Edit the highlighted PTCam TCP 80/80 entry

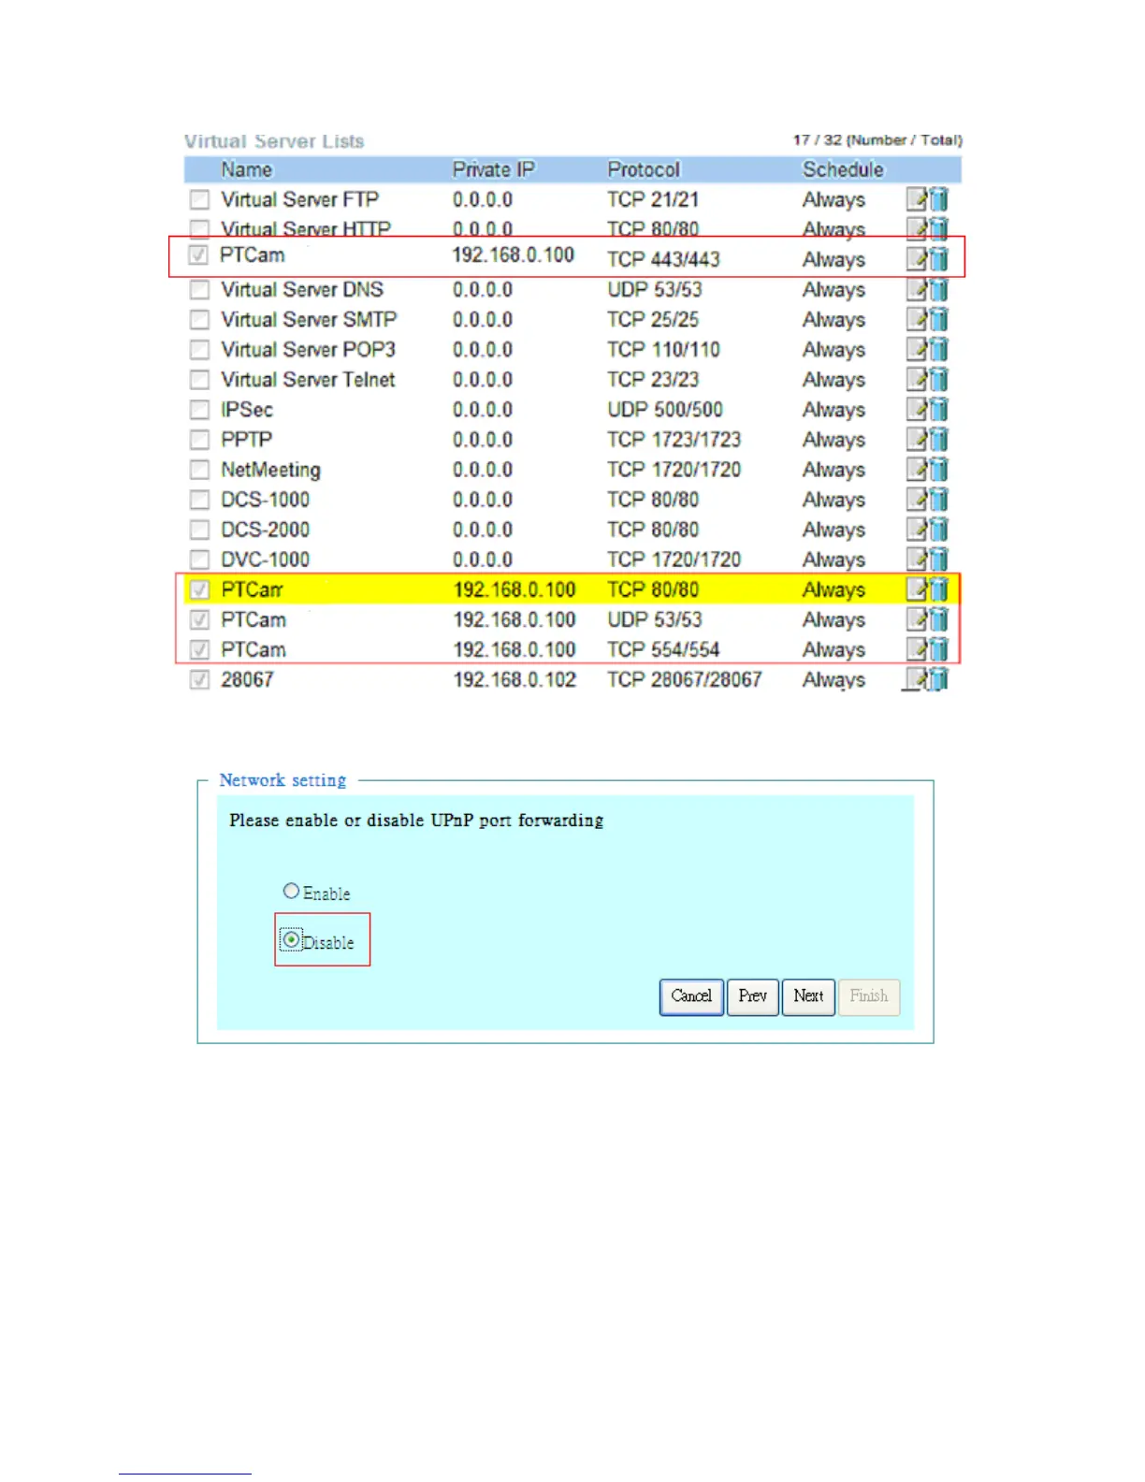(x=917, y=589)
